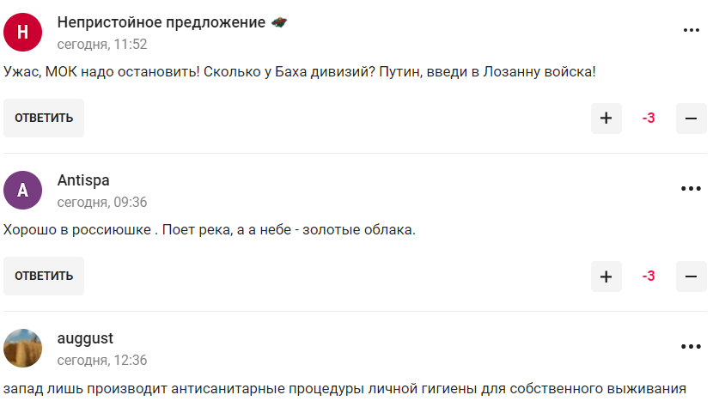Open options menu for Непристойное предложение comment
This screenshot has height=401, width=713.
click(x=692, y=30)
